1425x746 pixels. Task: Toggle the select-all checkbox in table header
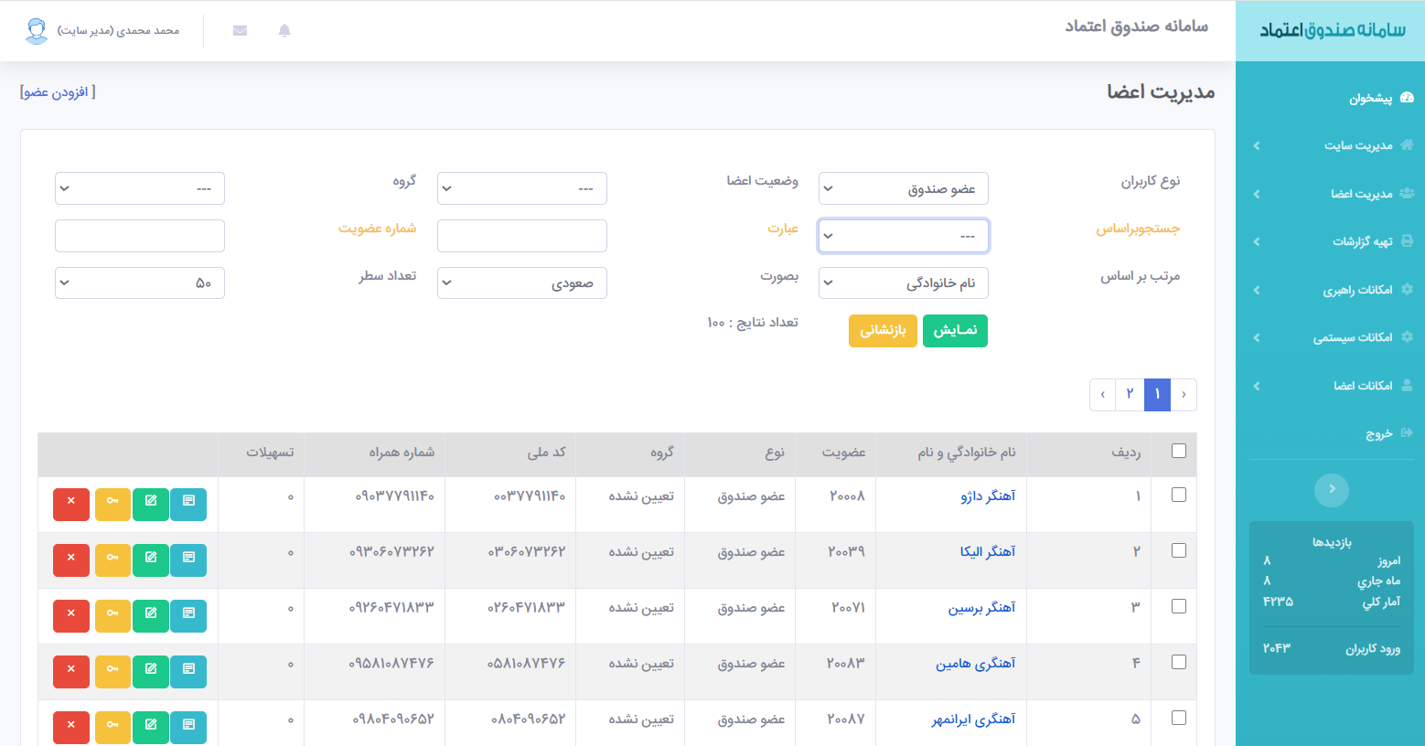[1179, 451]
